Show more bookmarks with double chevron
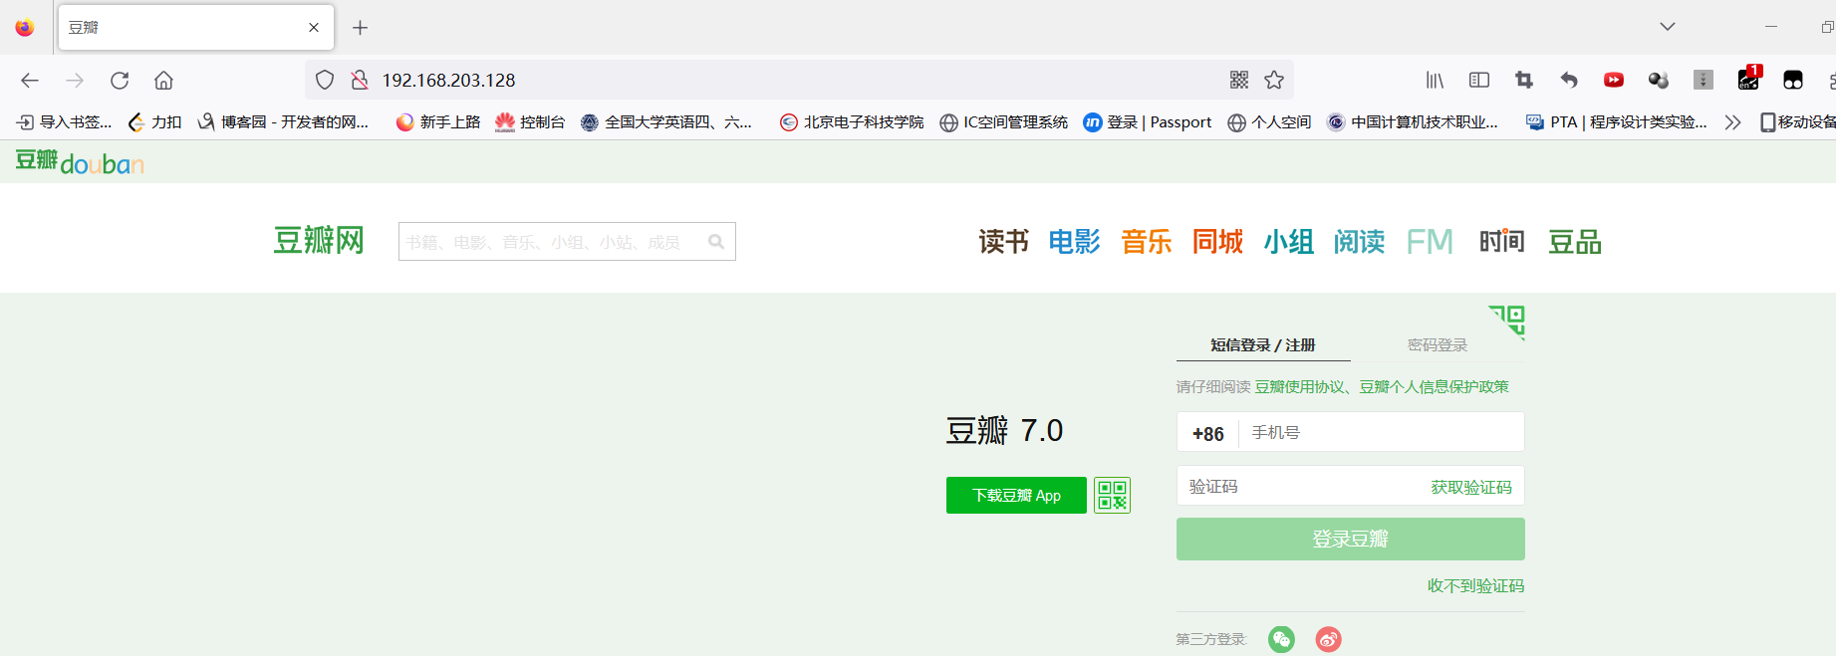 (x=1733, y=122)
